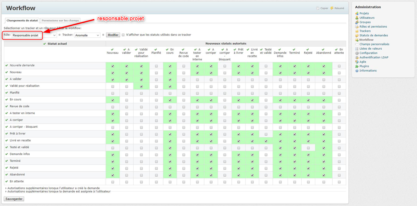Open Projets from the Administration sidebar
The height and width of the screenshot is (206, 417).
364,13
